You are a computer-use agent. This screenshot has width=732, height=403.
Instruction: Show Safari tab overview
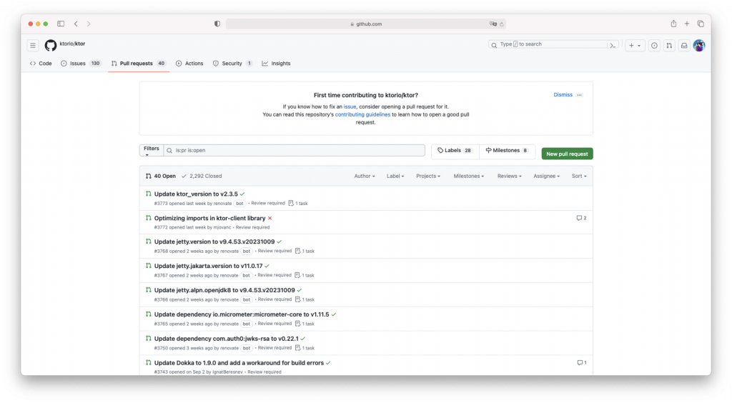701,24
